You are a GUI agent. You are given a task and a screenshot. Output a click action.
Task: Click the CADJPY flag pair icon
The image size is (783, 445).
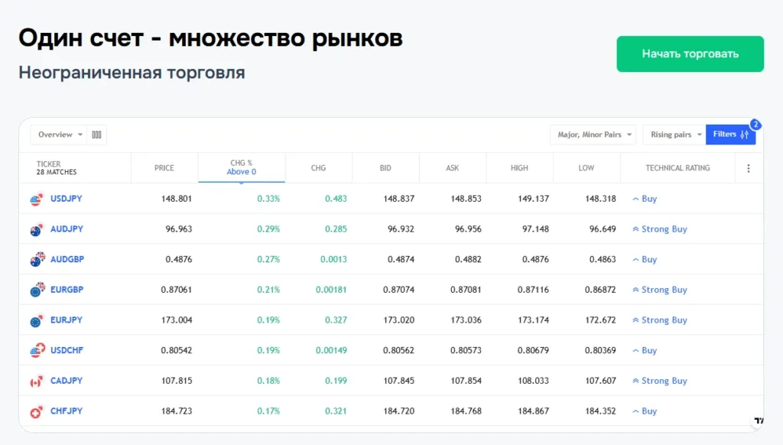tap(36, 381)
